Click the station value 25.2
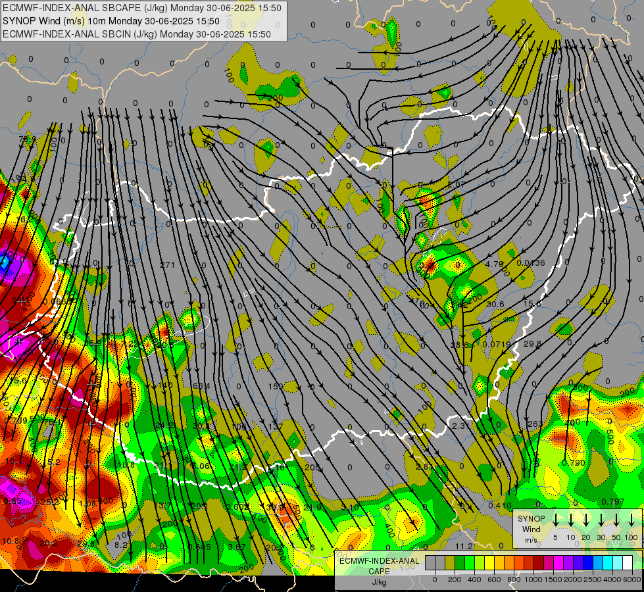The width and height of the screenshot is (644, 592). (x=50, y=502)
